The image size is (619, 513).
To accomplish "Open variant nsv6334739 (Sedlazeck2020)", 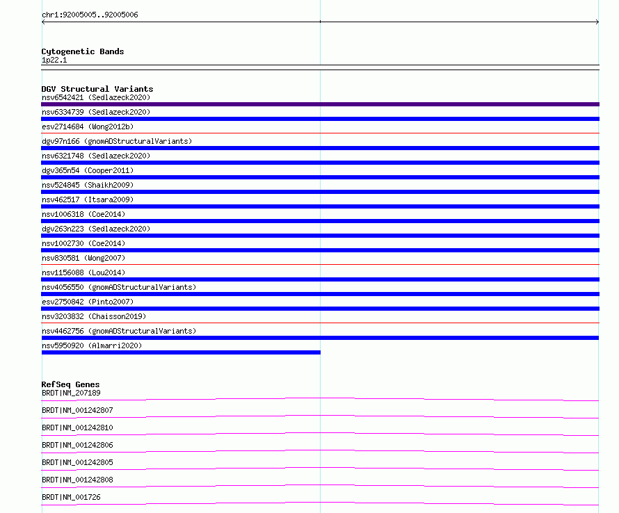I will [x=96, y=112].
